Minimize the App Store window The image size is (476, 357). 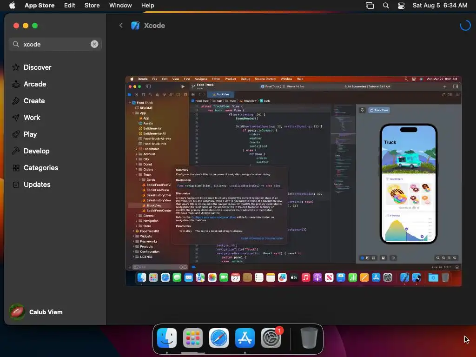point(26,26)
